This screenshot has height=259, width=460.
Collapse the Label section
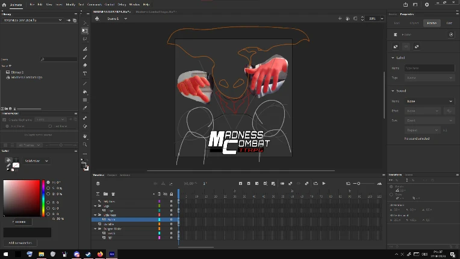[x=393, y=58]
